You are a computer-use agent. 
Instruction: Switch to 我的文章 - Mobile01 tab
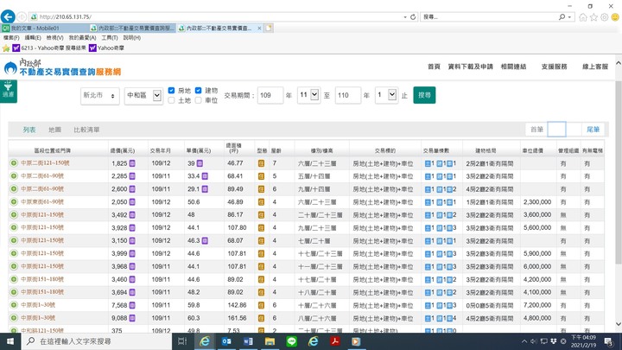pos(44,29)
